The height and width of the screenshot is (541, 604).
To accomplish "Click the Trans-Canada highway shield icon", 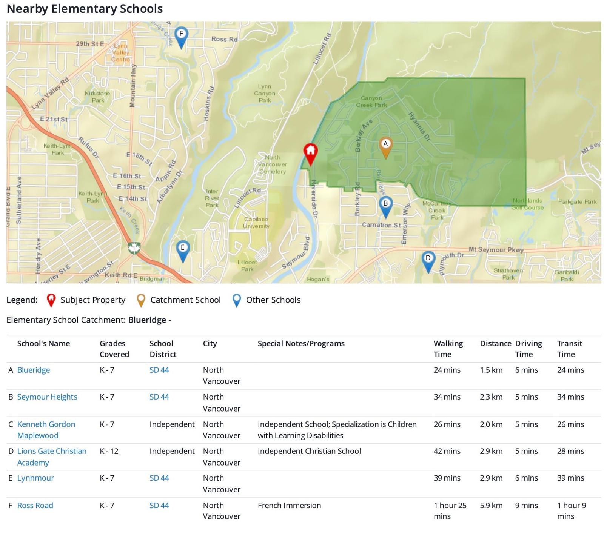I will 134,248.
